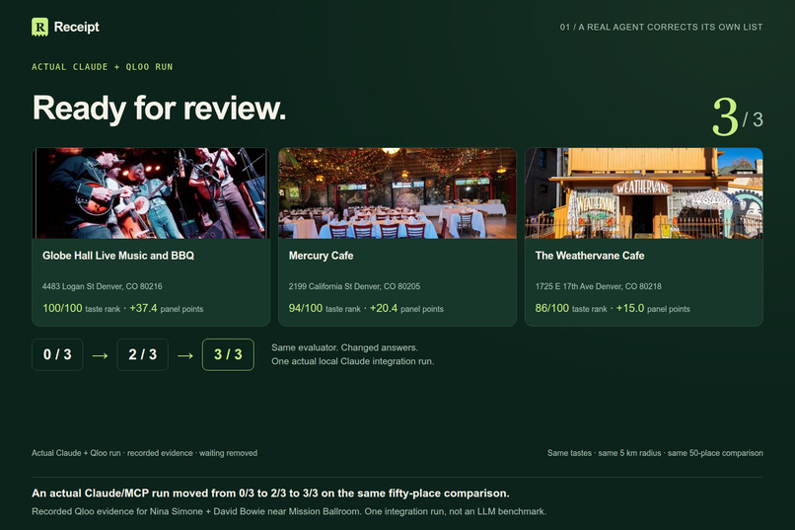Click the 'Ready for review.' heading

pos(159,108)
